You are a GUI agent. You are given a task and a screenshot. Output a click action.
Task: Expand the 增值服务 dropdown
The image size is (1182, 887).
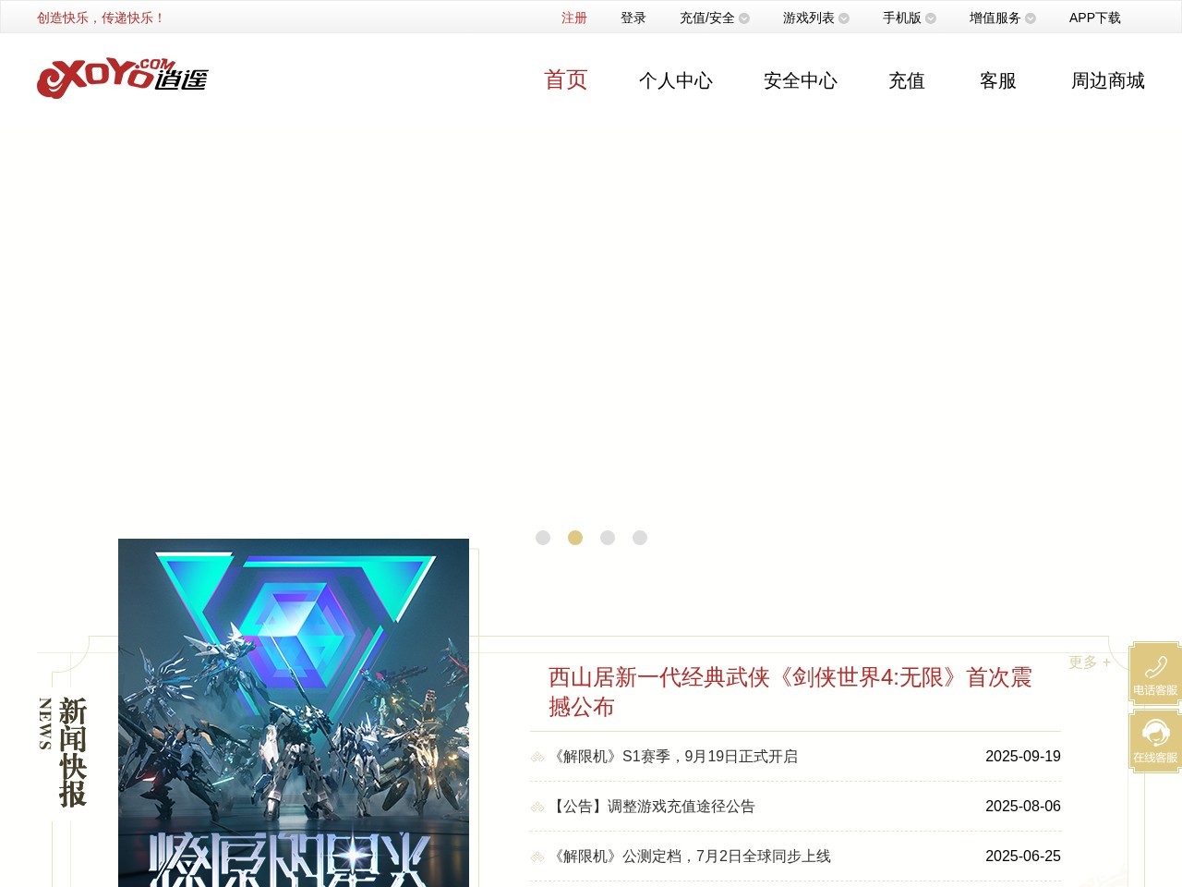[x=1003, y=18]
